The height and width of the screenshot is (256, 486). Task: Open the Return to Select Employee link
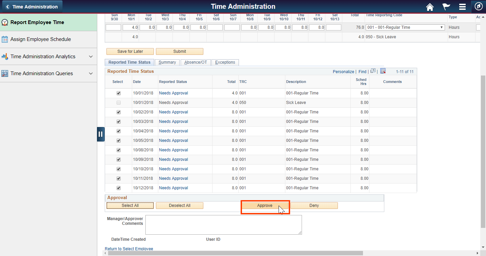point(129,249)
